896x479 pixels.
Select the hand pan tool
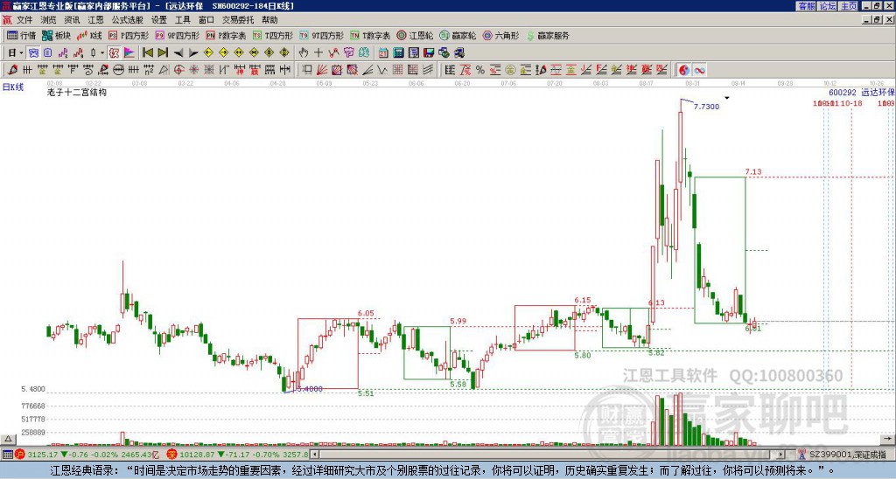(303, 52)
